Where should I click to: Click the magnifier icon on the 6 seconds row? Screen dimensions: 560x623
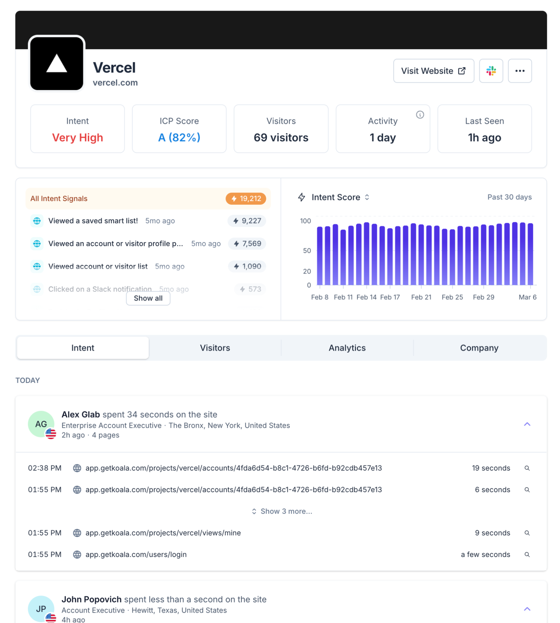pyautogui.click(x=527, y=489)
